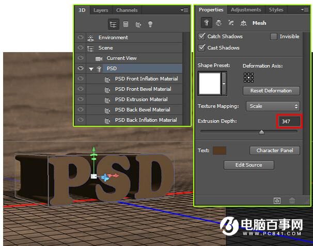The width and height of the screenshot is (313, 246).
Task: Switch to the Adjustments tab
Action: pyautogui.click(x=246, y=10)
